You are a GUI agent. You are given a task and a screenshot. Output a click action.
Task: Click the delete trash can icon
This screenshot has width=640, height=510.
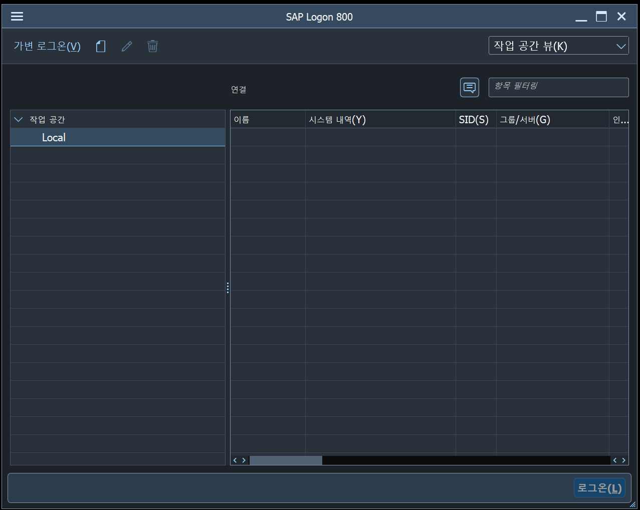click(153, 47)
